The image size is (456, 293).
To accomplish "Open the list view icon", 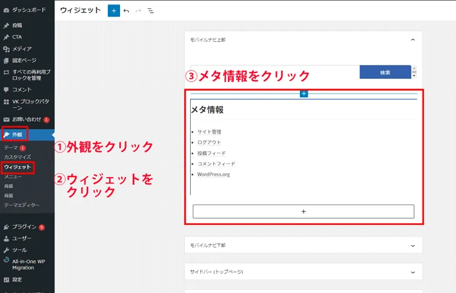I will 150,11.
